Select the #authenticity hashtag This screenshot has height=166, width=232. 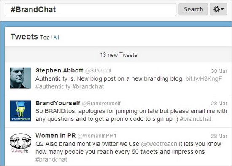[x=53, y=87]
